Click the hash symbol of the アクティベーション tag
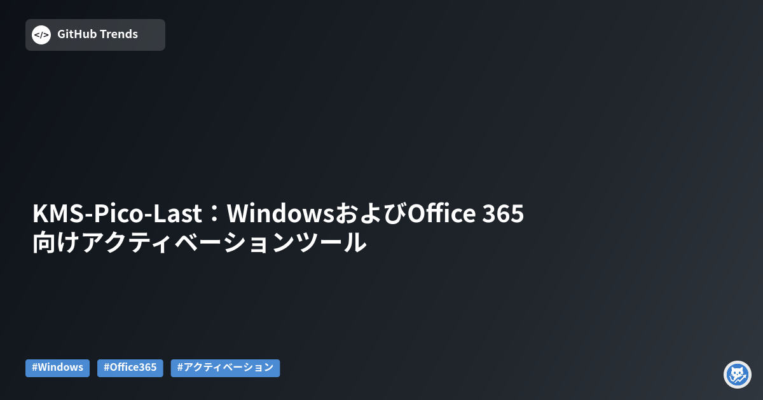Image resolution: width=763 pixels, height=400 pixels. pyautogui.click(x=180, y=368)
